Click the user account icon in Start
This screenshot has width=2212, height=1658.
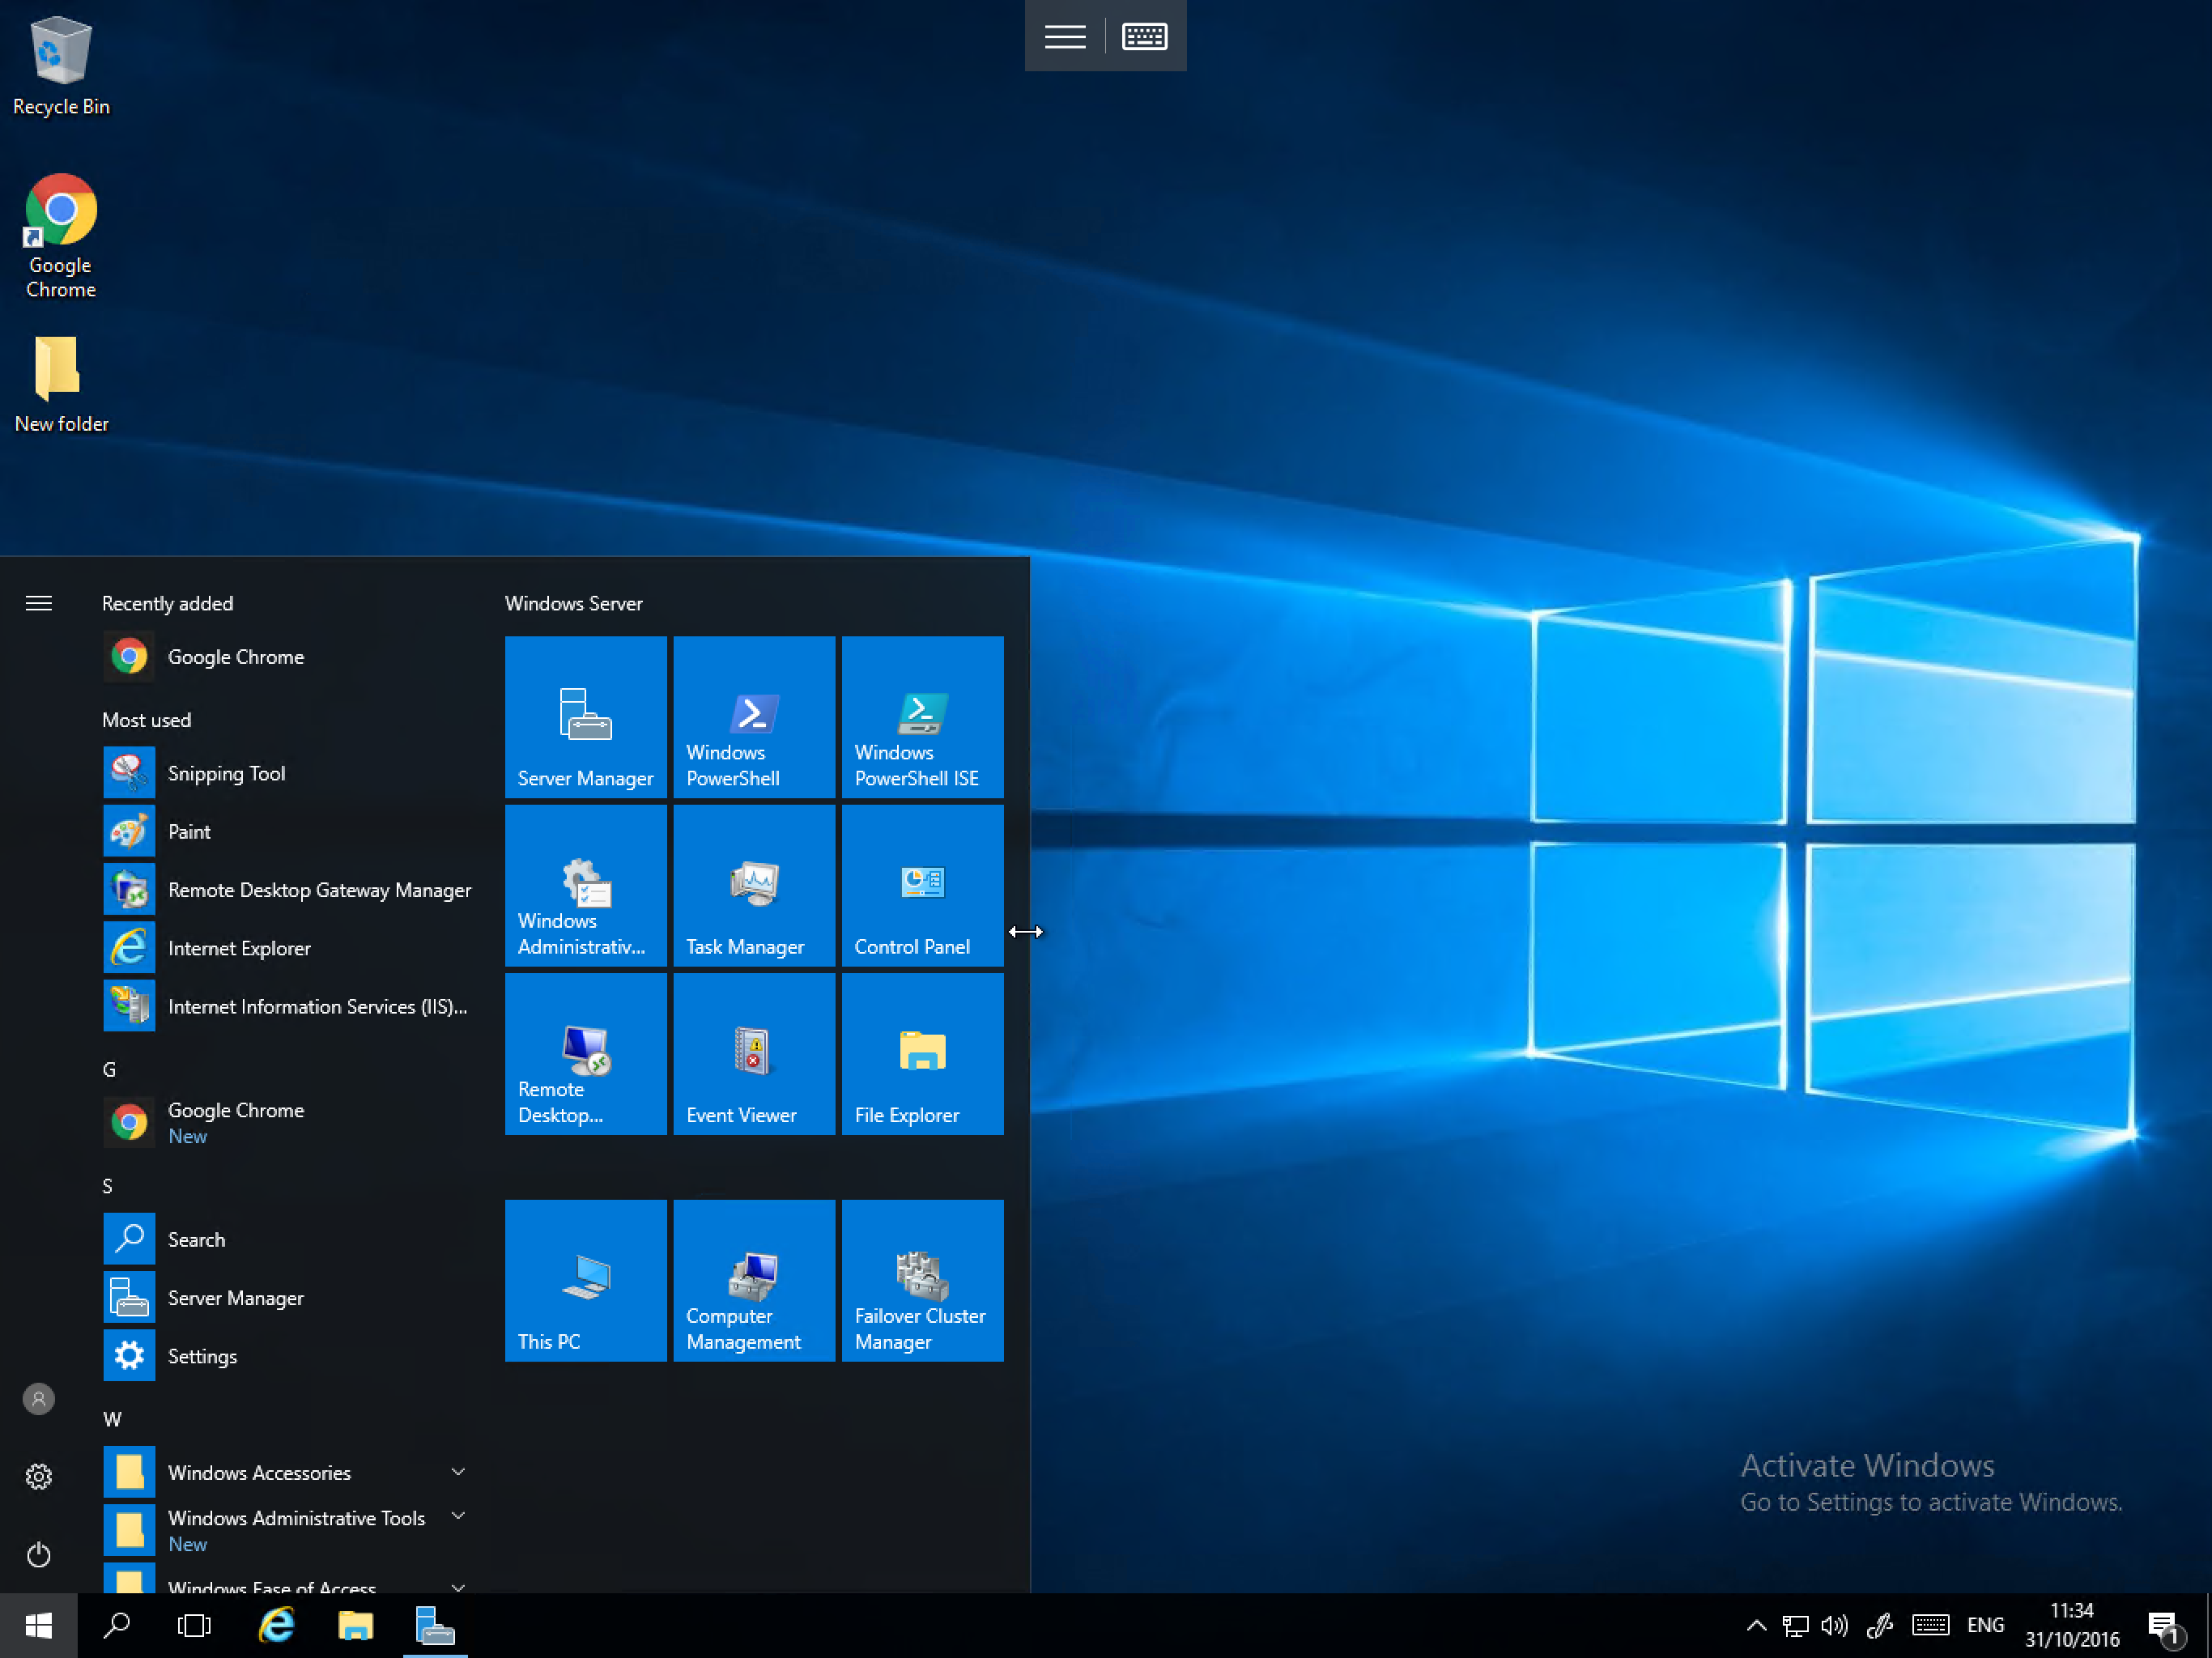click(39, 1398)
